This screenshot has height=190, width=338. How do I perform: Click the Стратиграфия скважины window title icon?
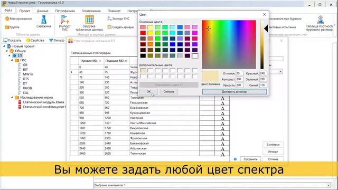[x=70, y=41]
